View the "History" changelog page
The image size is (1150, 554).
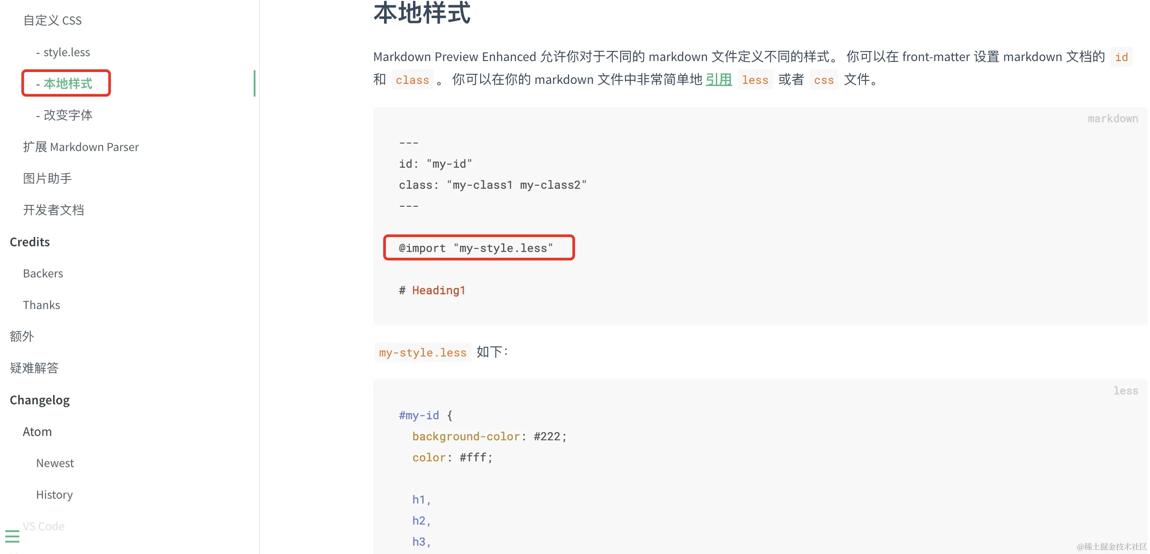(x=54, y=494)
